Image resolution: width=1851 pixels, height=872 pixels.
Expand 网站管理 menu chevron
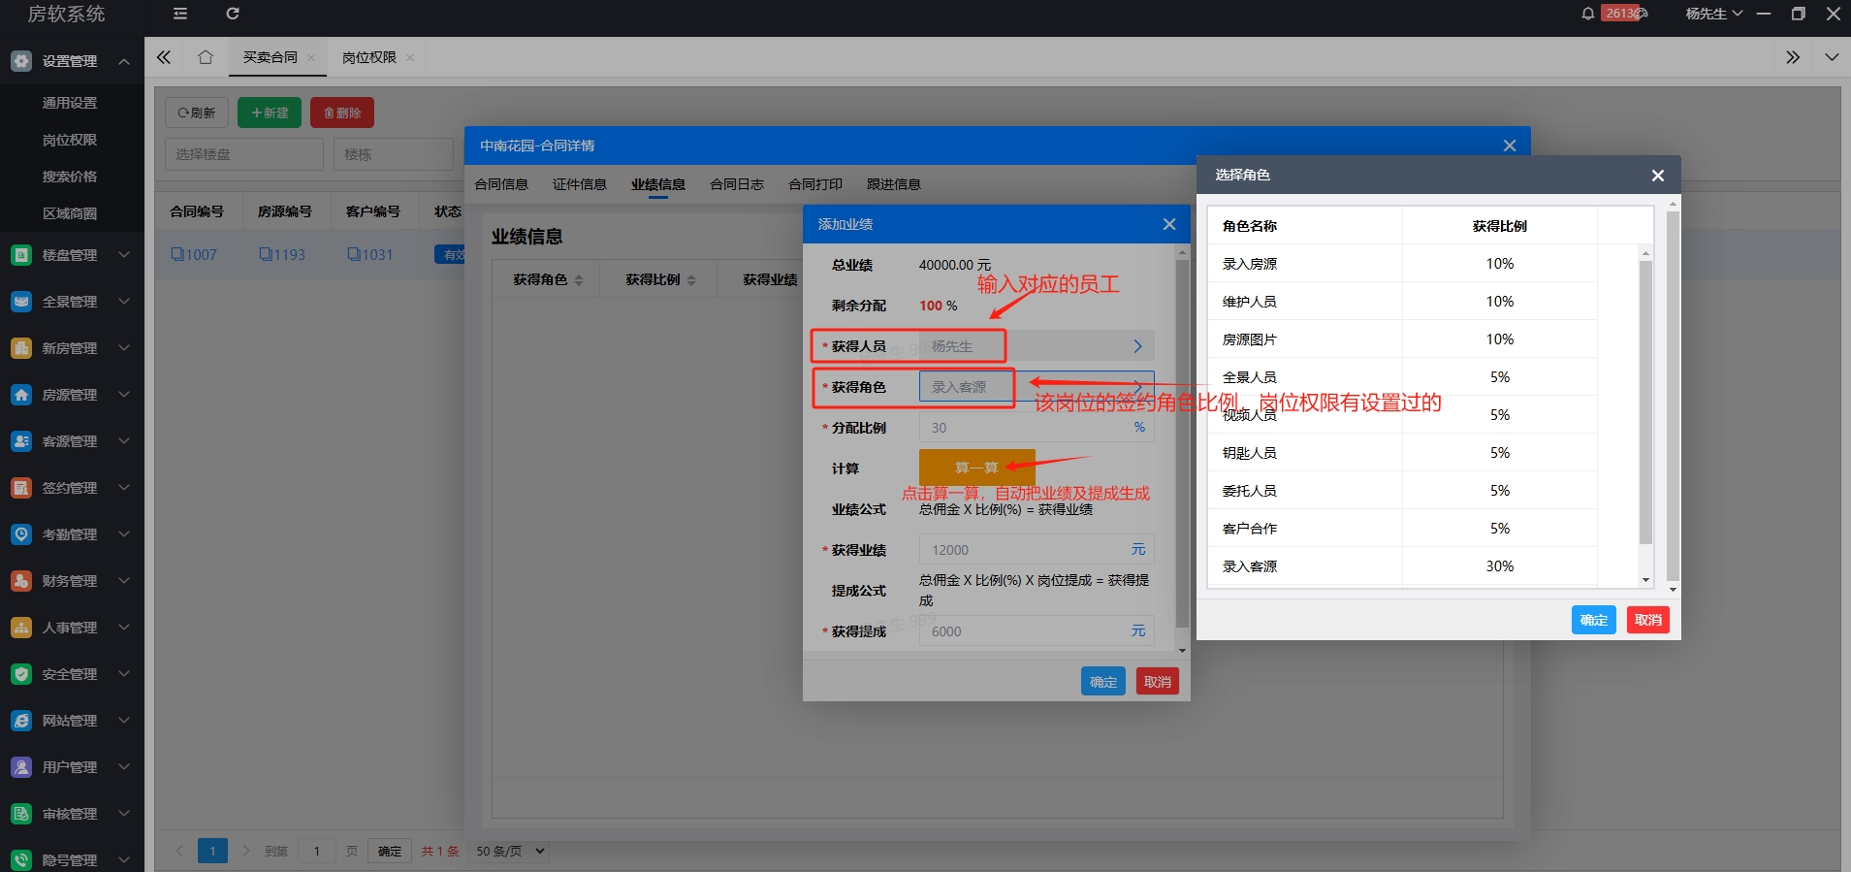124,721
